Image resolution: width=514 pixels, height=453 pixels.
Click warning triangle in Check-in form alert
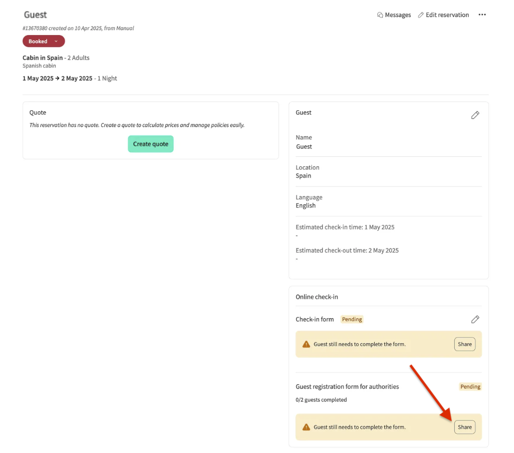click(x=306, y=344)
